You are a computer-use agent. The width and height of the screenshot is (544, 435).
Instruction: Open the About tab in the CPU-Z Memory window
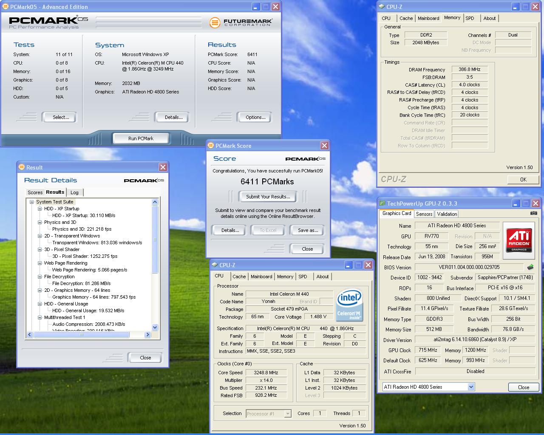click(x=490, y=18)
